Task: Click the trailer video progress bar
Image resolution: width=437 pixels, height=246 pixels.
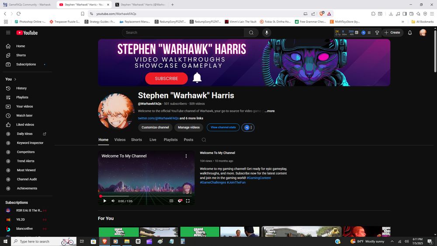Action: pyautogui.click(x=146, y=196)
